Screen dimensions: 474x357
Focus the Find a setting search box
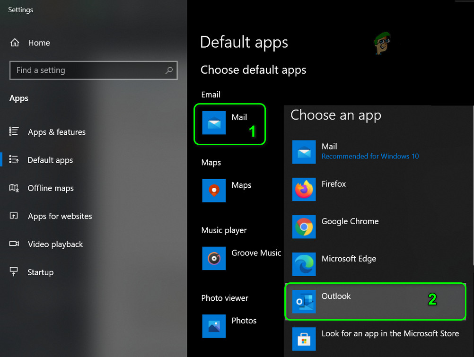coord(93,70)
